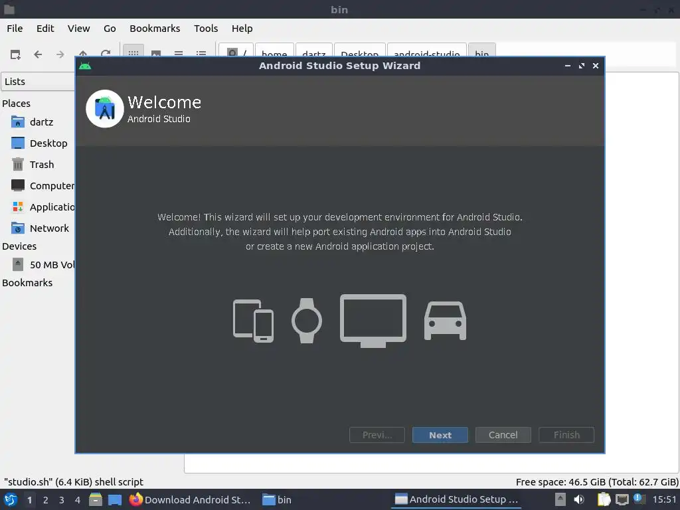The height and width of the screenshot is (510, 680).
Task: Click the removable media eject tray icon
Action: tap(560, 500)
